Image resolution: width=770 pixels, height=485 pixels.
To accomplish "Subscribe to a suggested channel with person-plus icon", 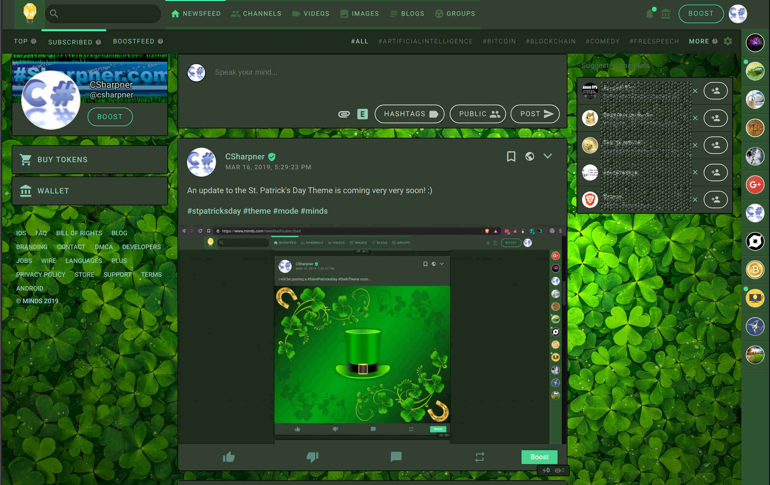I will point(716,91).
